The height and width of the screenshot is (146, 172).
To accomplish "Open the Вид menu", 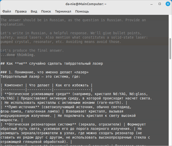I will (x=34, y=12).
